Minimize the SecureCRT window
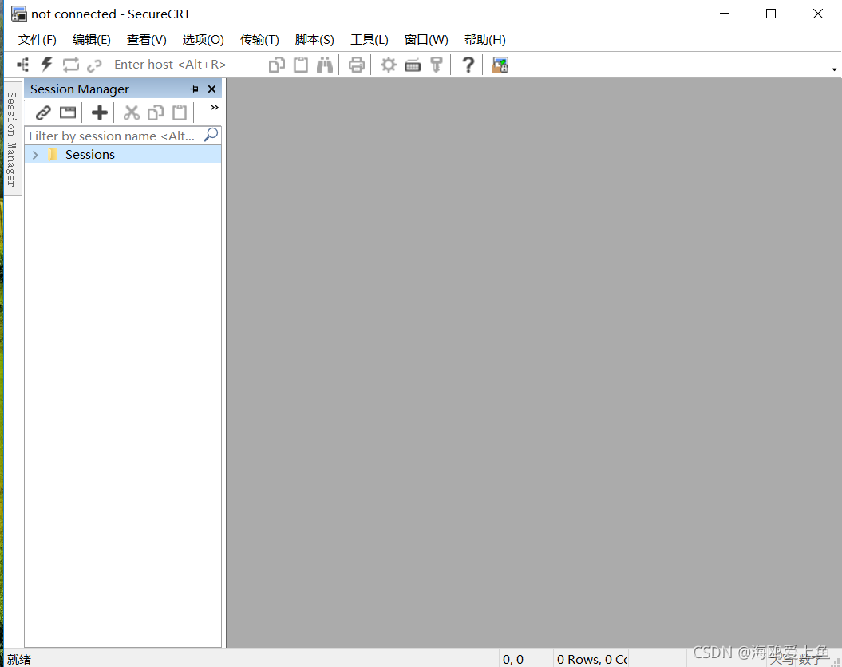The image size is (842, 667). tap(725, 14)
